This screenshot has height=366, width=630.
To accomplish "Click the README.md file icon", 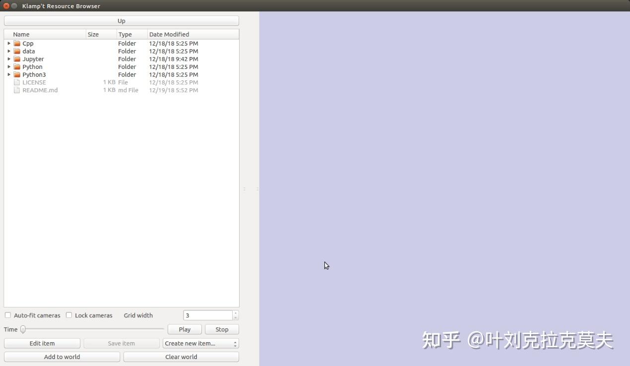I will pos(17,90).
